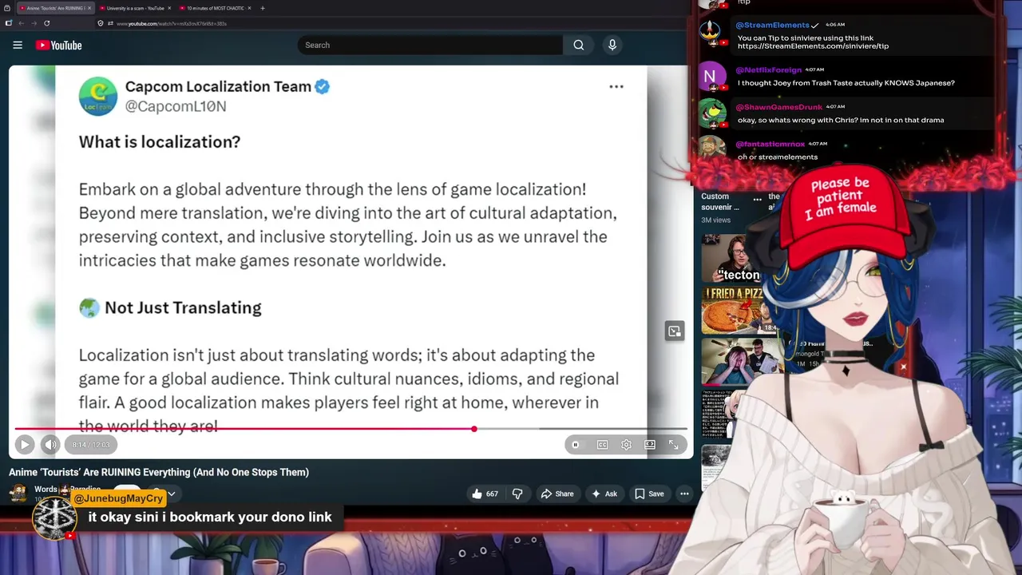Mute the video with the speaker icon
The image size is (1022, 575).
(x=50, y=445)
